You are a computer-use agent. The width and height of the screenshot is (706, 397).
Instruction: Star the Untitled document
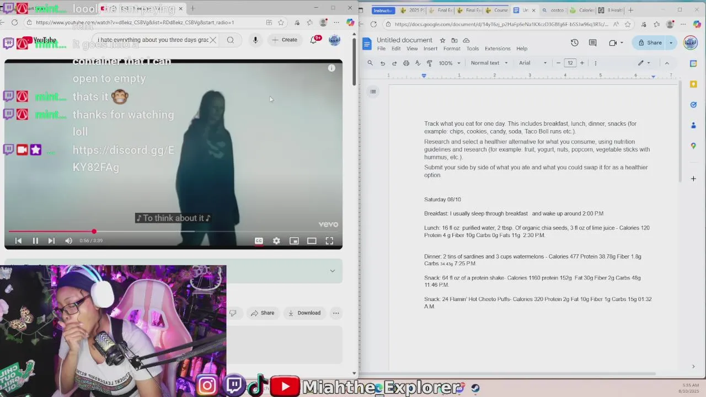click(x=442, y=40)
